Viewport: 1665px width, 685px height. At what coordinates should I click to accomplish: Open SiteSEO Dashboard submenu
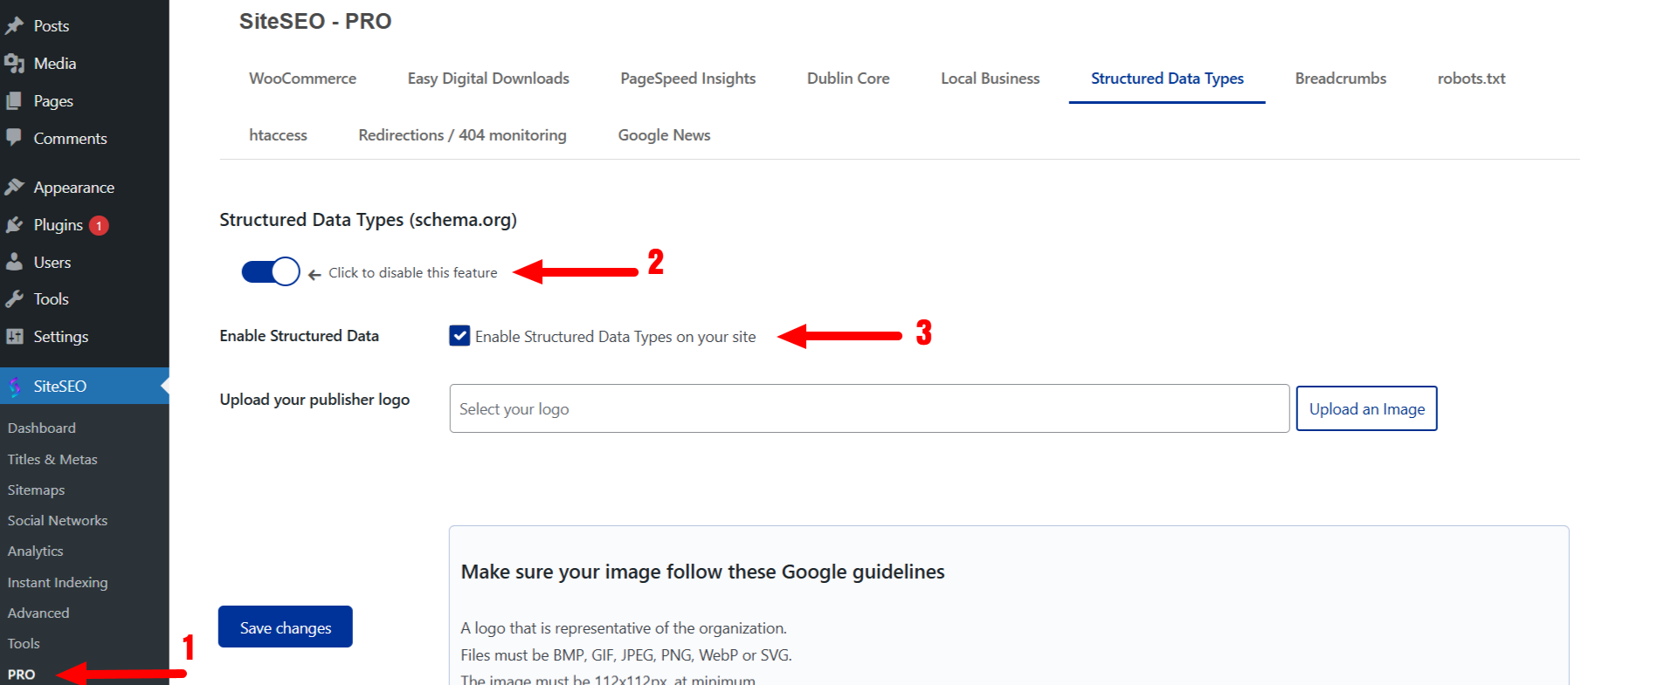pos(42,428)
